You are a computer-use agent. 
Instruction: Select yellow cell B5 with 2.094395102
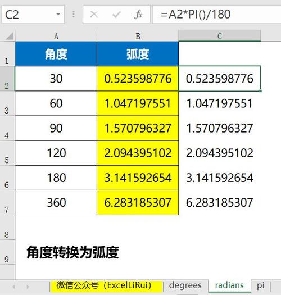138,153
